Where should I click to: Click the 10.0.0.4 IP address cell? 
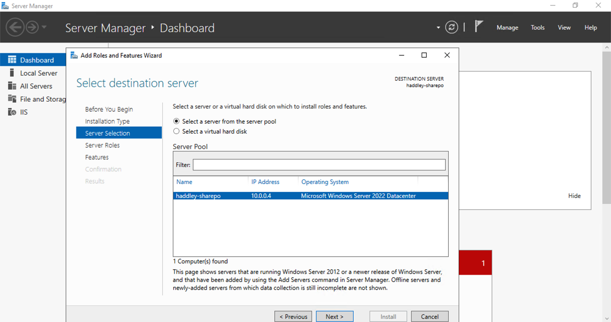(261, 196)
